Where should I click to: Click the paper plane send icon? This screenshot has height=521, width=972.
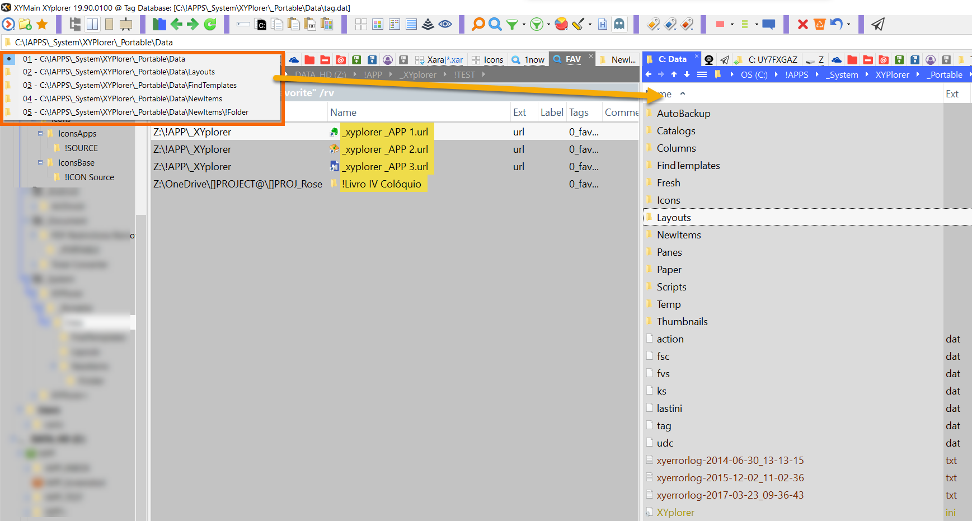pyautogui.click(x=878, y=24)
